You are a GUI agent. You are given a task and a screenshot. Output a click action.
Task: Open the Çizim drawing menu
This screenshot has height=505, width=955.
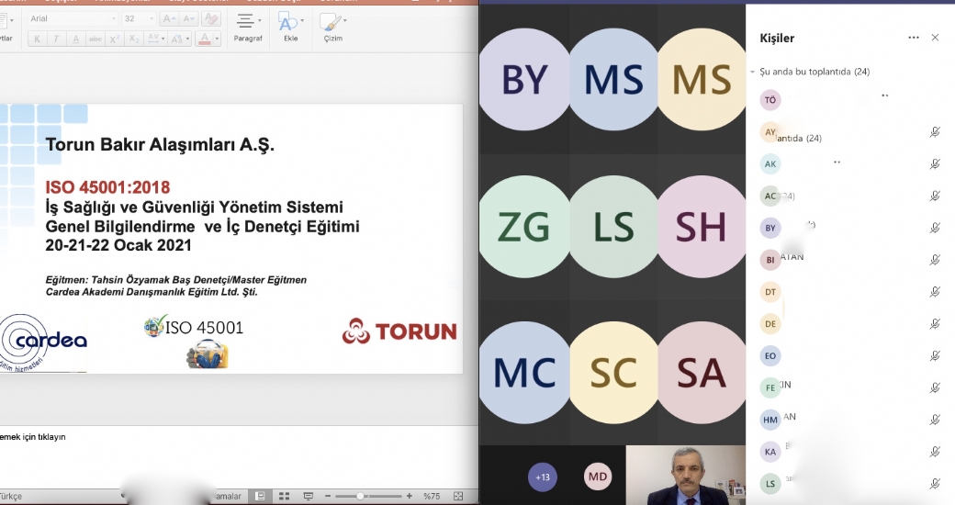[x=332, y=28]
